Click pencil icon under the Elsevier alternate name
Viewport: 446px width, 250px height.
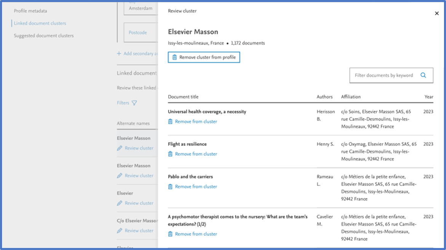click(120, 204)
